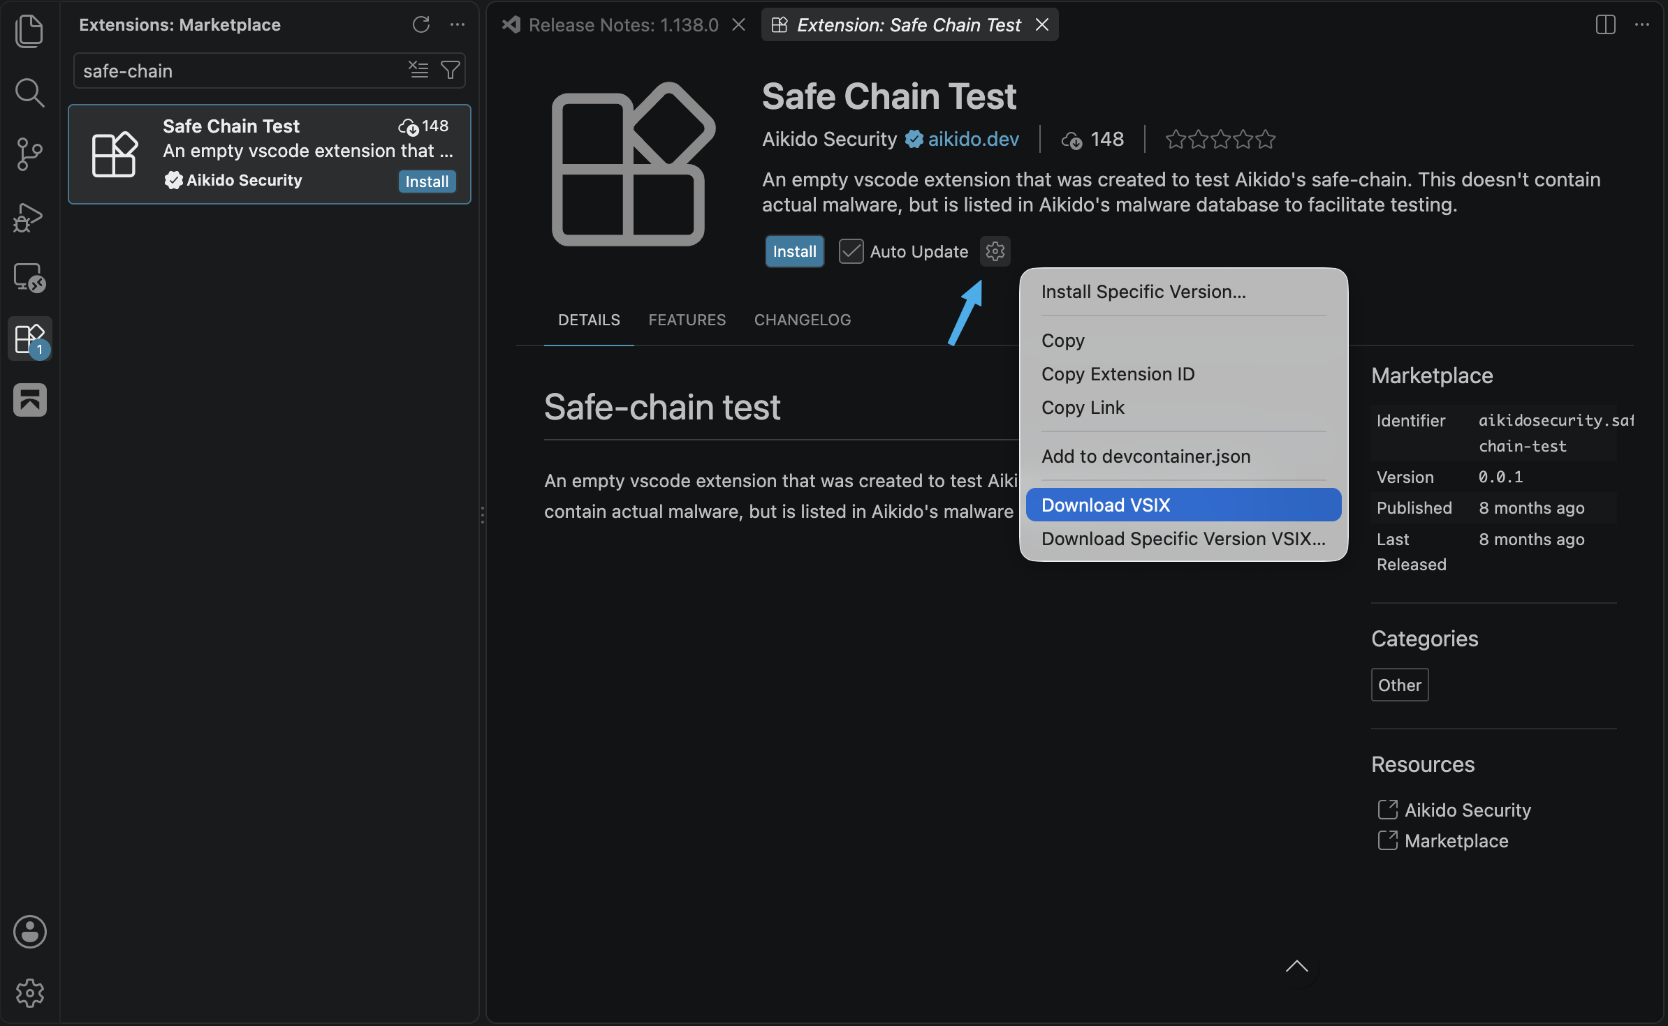This screenshot has height=1026, width=1668.
Task: Open the extensions filter menu
Action: 451,70
